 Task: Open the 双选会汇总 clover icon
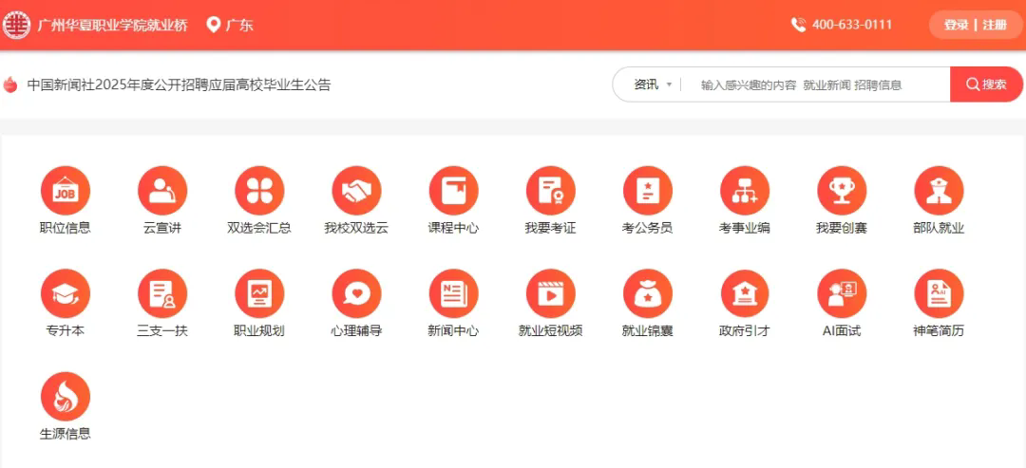pyautogui.click(x=259, y=191)
